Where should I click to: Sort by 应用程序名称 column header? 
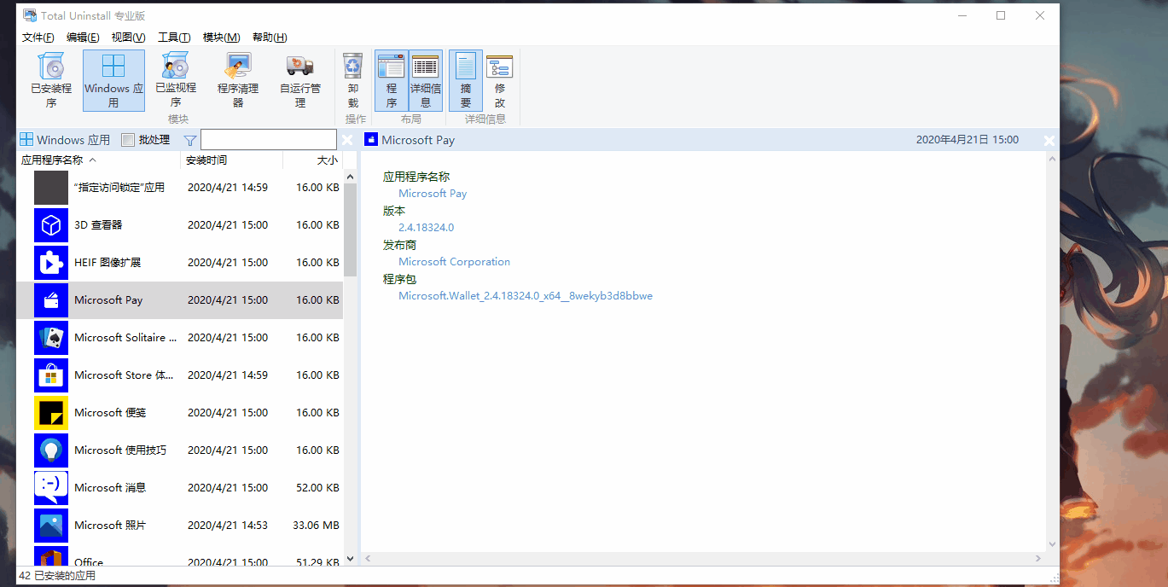coord(99,160)
